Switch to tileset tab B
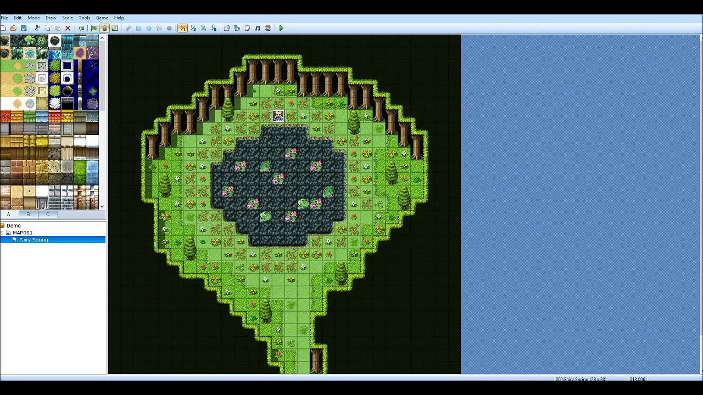The image size is (703, 395). click(28, 215)
